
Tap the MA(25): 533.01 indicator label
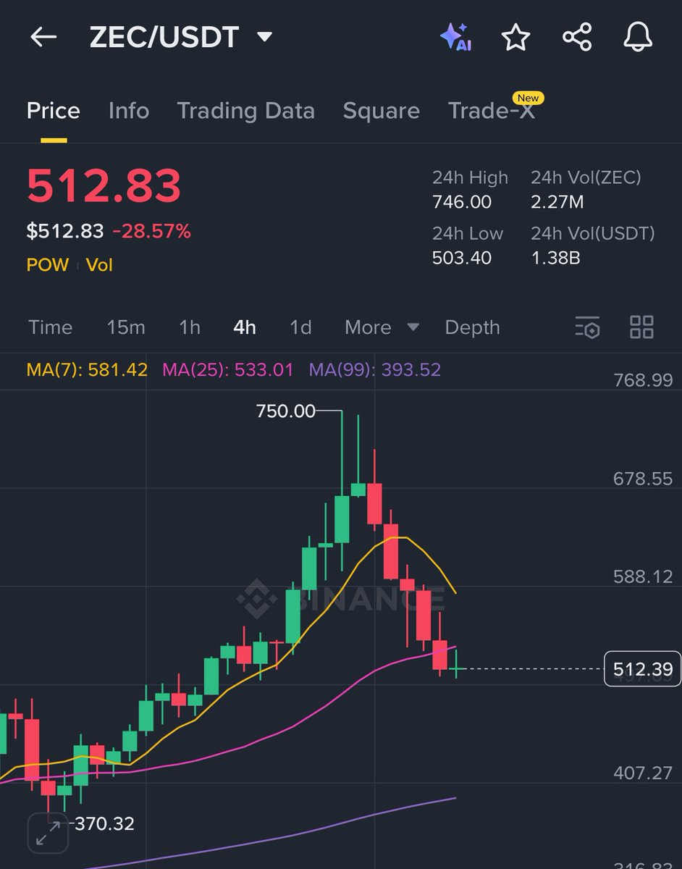click(228, 370)
